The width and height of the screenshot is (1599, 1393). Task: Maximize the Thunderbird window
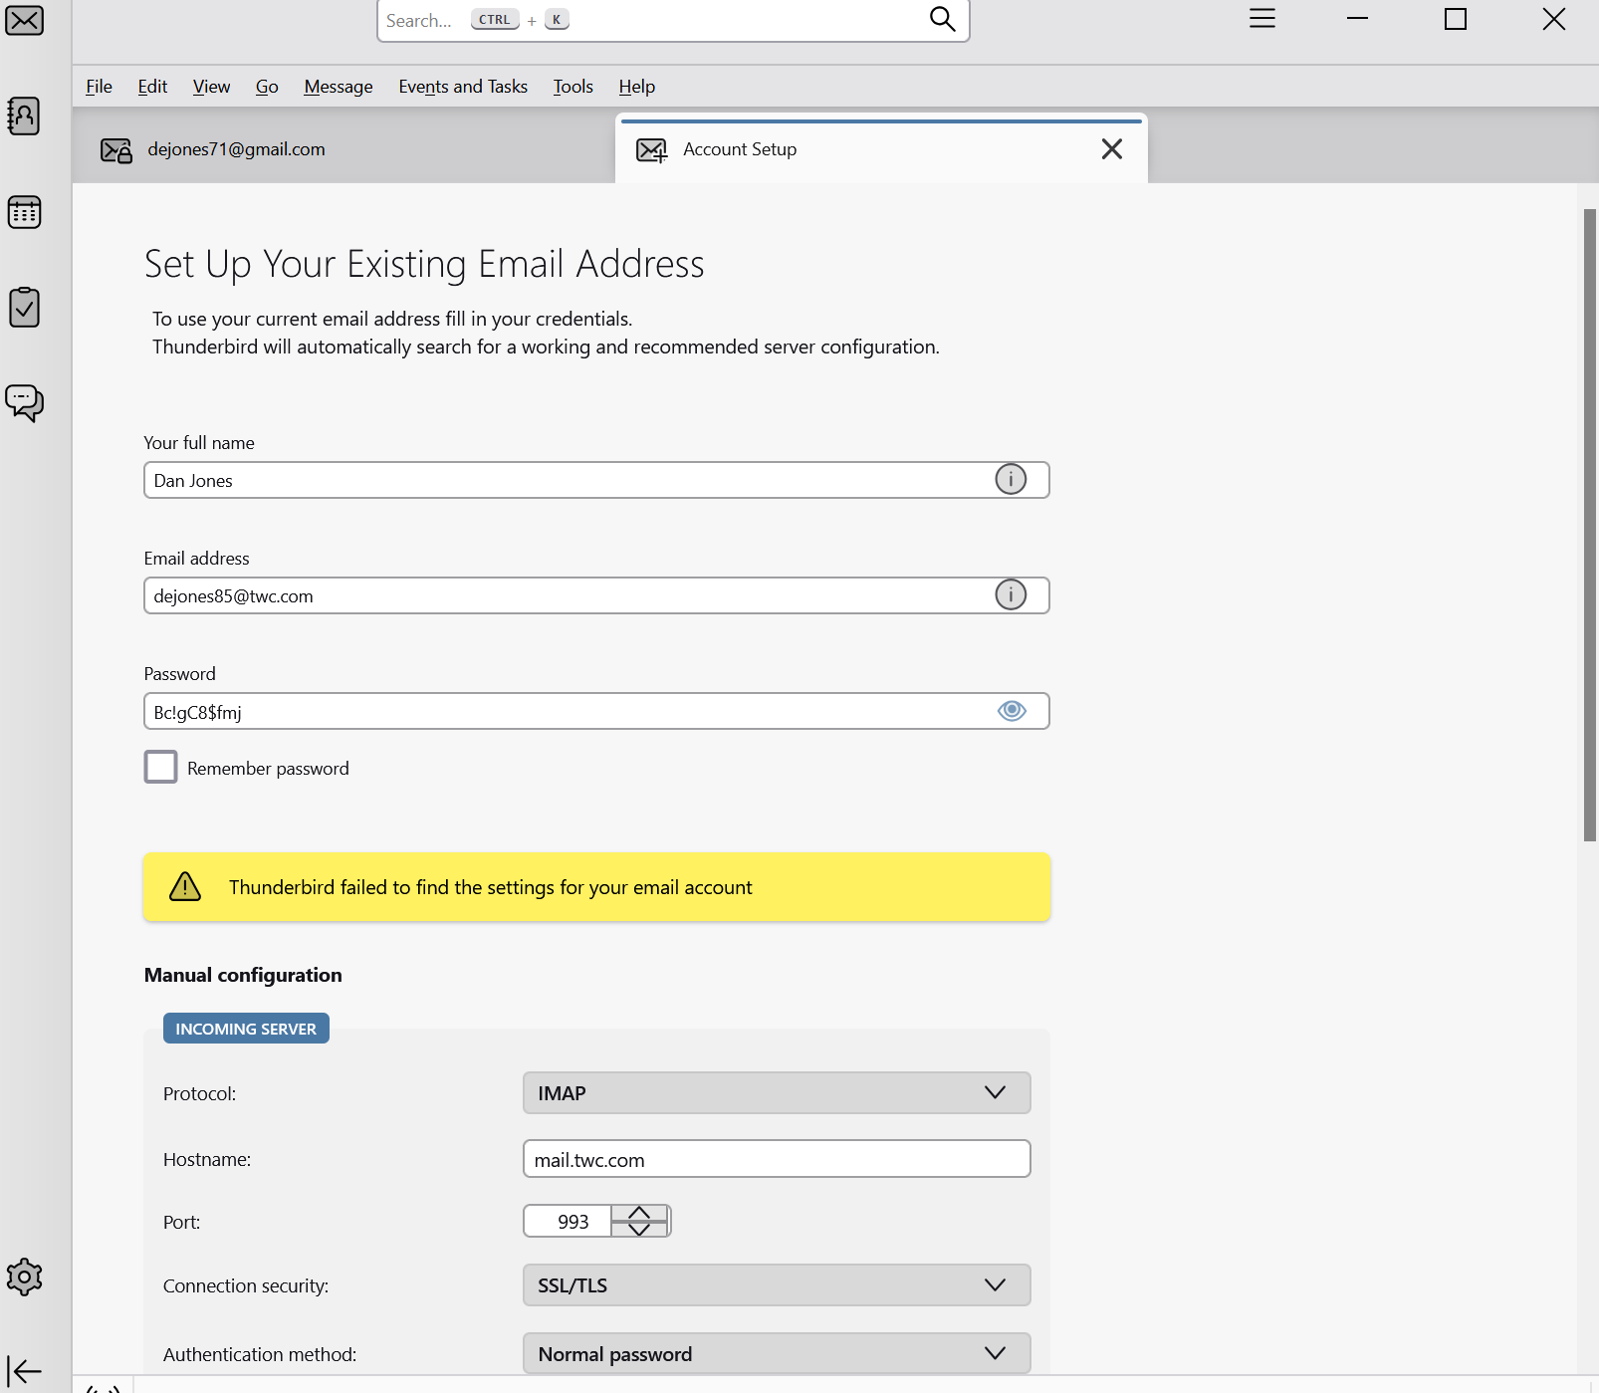[x=1456, y=19]
